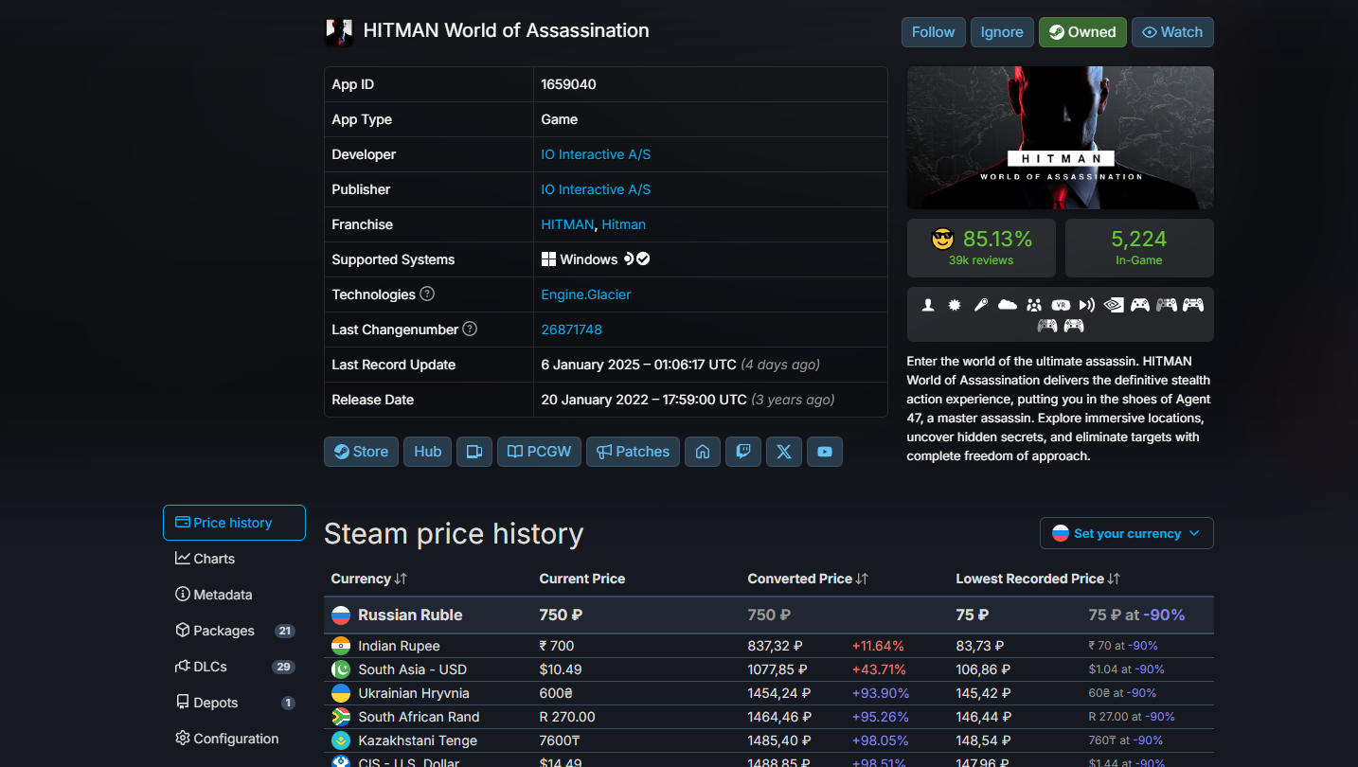Click the South Asia - USD currency row
Screen dimensions: 1358x767
768,669
